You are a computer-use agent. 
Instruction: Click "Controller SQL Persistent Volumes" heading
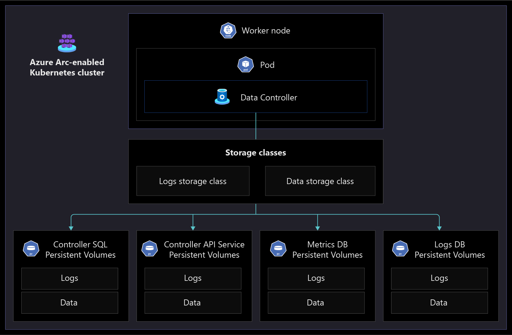80,250
